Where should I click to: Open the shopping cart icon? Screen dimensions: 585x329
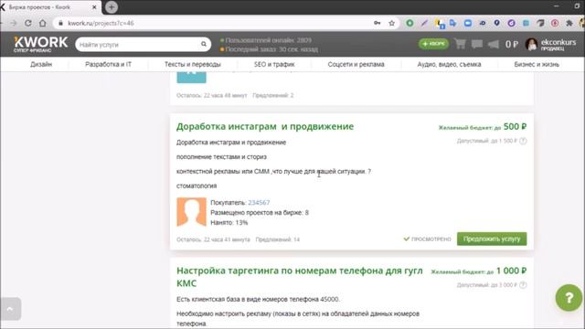coord(461,44)
